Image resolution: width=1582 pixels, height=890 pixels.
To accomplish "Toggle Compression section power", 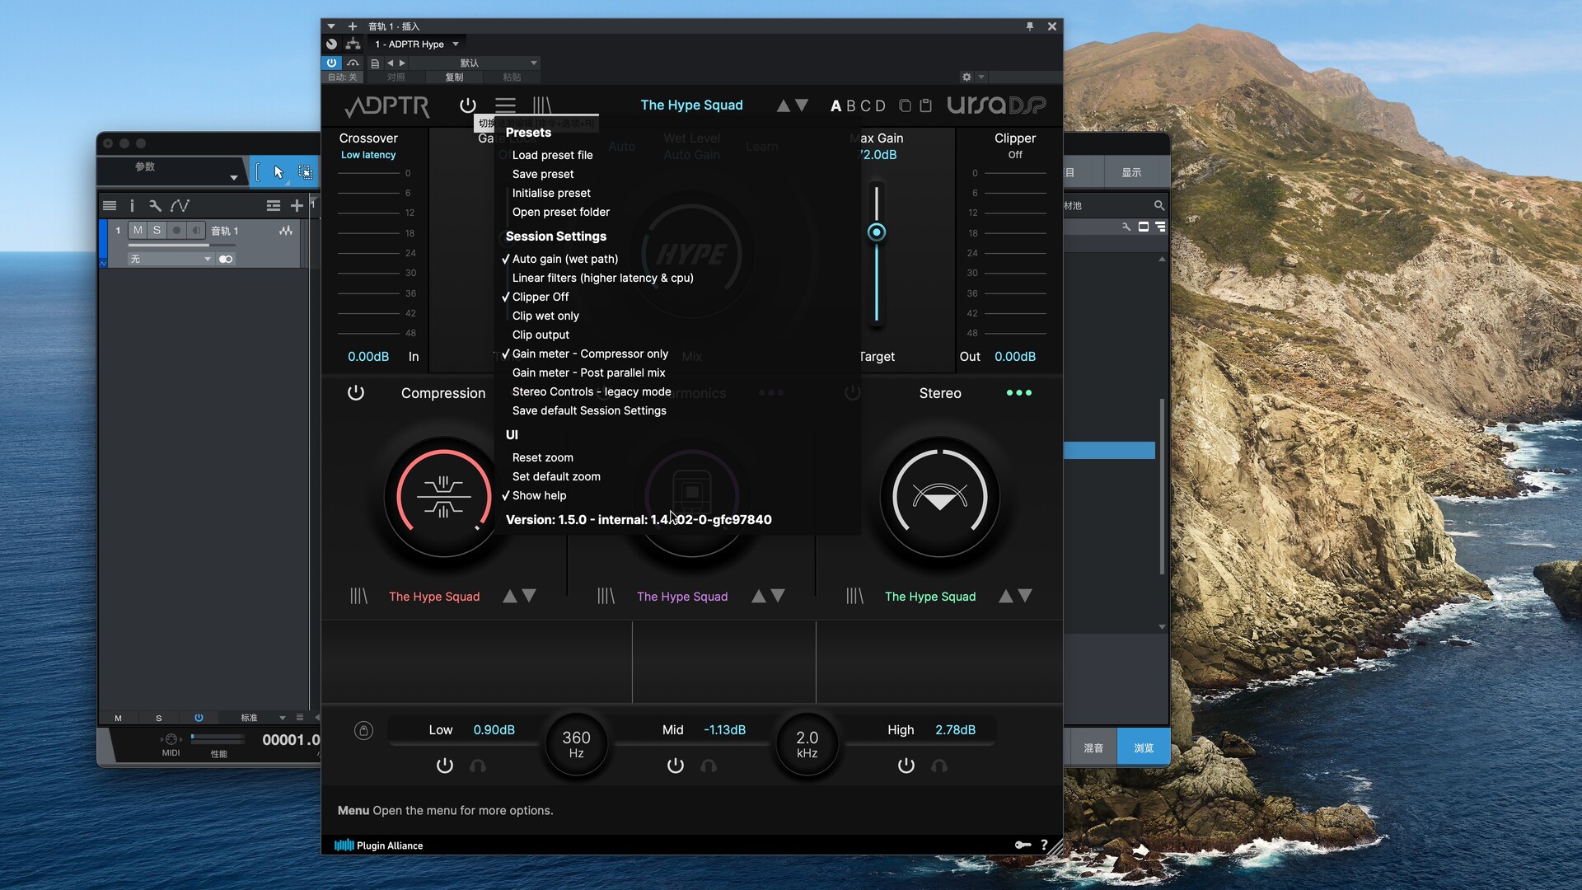I will pyautogui.click(x=356, y=393).
